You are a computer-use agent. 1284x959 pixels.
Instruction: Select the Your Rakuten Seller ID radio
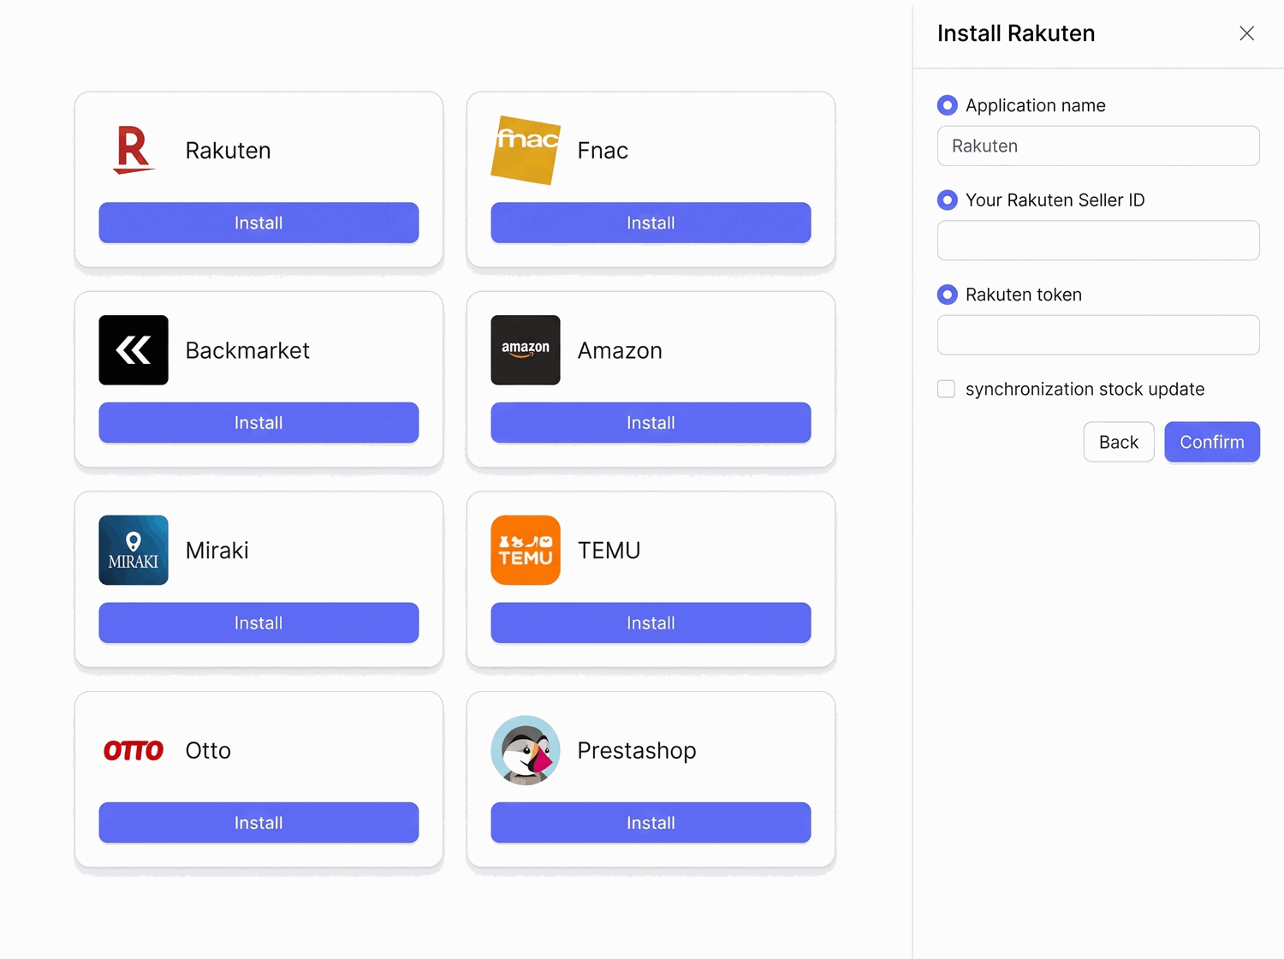click(x=948, y=200)
